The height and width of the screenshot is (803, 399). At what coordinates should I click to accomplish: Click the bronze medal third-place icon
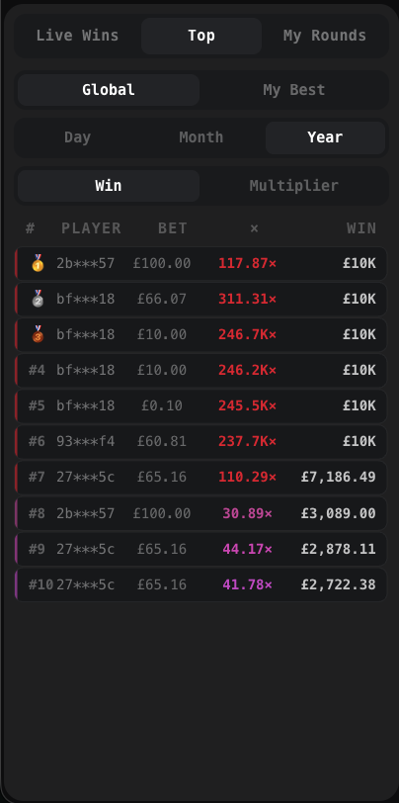point(38,334)
